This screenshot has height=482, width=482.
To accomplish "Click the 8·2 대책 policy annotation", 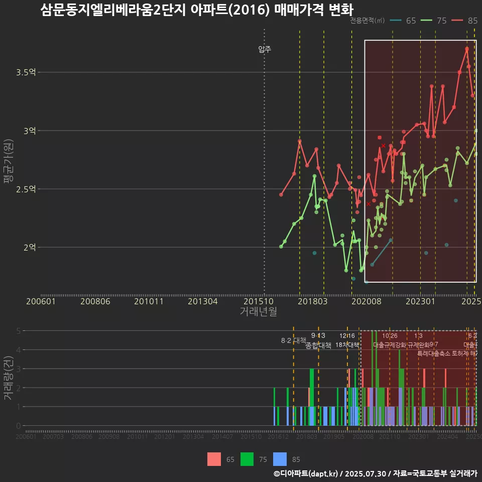I will click(294, 340).
